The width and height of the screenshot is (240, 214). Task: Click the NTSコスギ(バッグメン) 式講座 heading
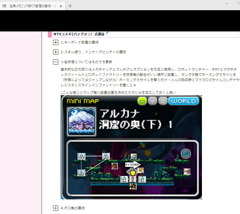pos(79,34)
